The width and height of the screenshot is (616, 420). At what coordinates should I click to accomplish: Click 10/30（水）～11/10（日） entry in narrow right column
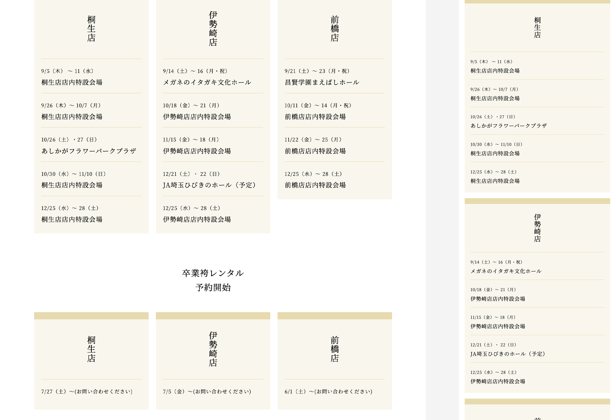496,144
